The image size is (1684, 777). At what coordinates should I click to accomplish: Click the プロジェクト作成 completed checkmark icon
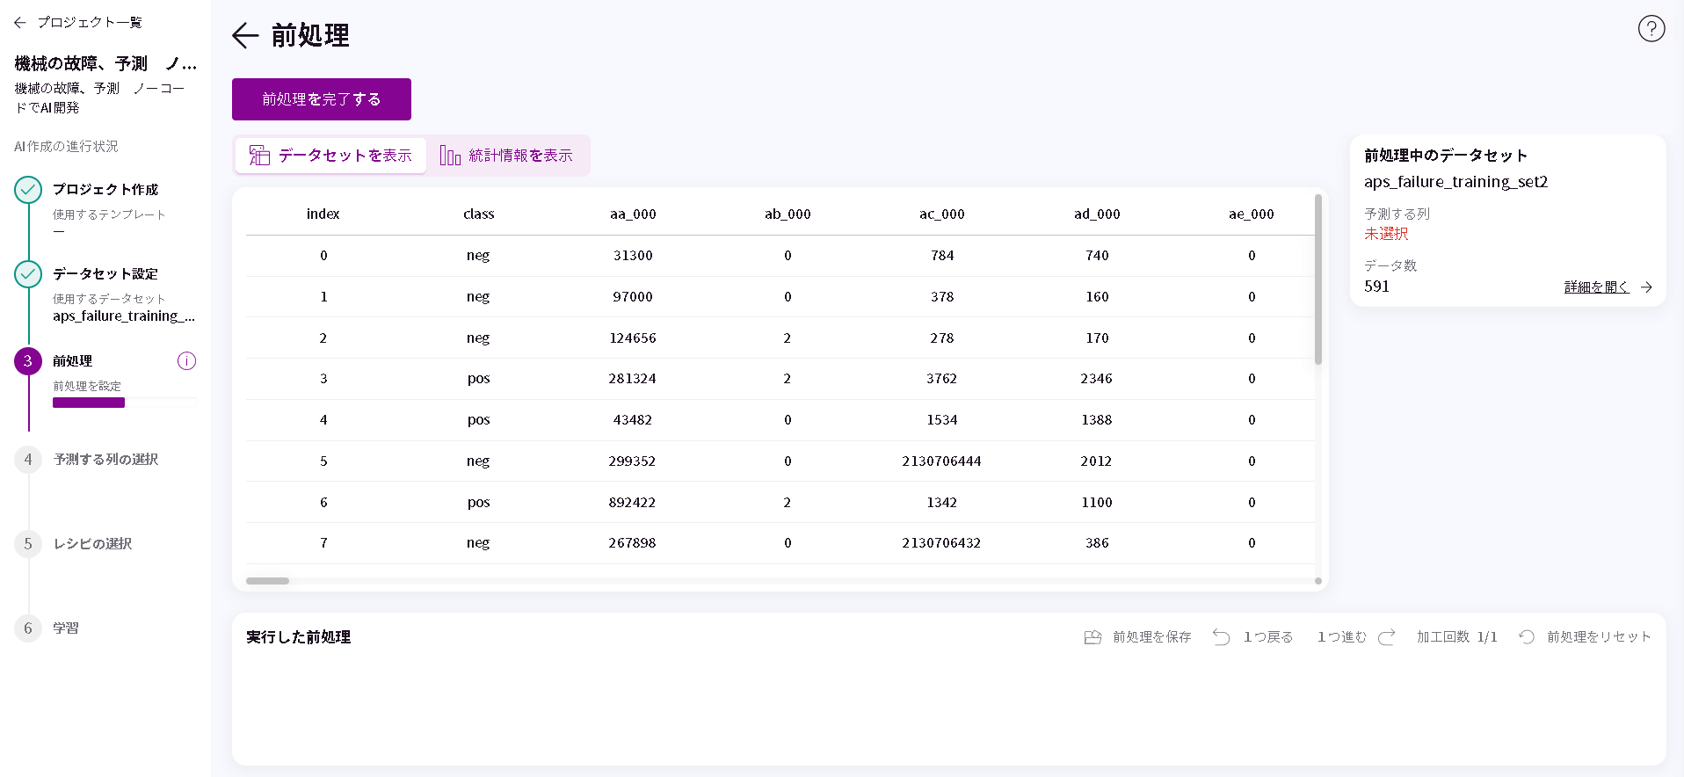click(28, 190)
